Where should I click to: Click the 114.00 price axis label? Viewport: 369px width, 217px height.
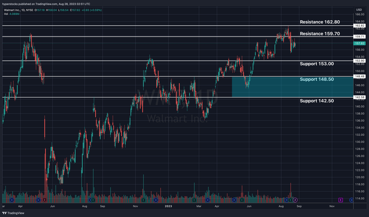tap(360, 198)
